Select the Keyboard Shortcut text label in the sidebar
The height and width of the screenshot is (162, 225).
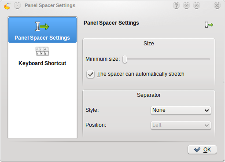42,63
